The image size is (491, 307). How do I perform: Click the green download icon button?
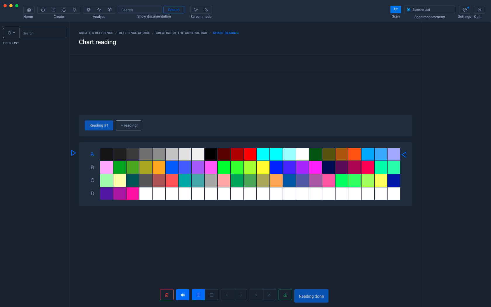285,295
